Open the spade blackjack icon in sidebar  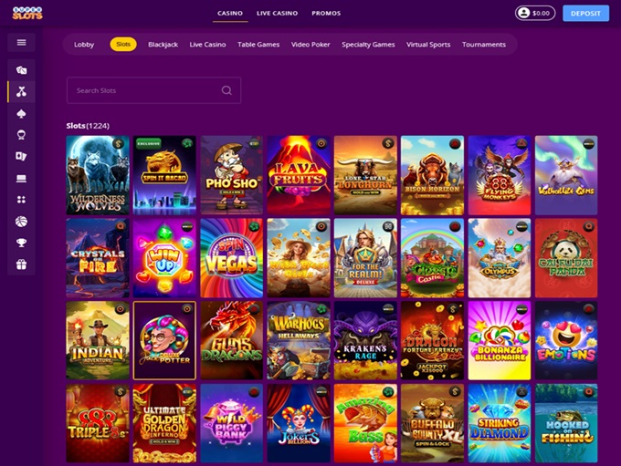(21, 114)
